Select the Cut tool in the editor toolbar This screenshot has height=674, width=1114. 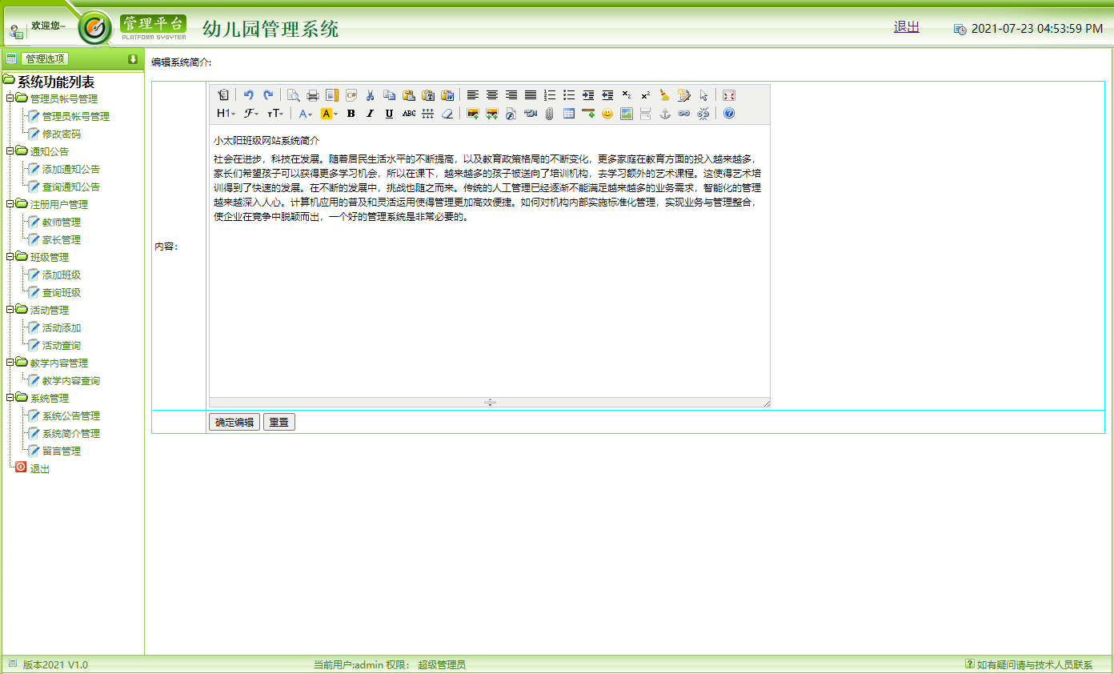[x=370, y=95]
